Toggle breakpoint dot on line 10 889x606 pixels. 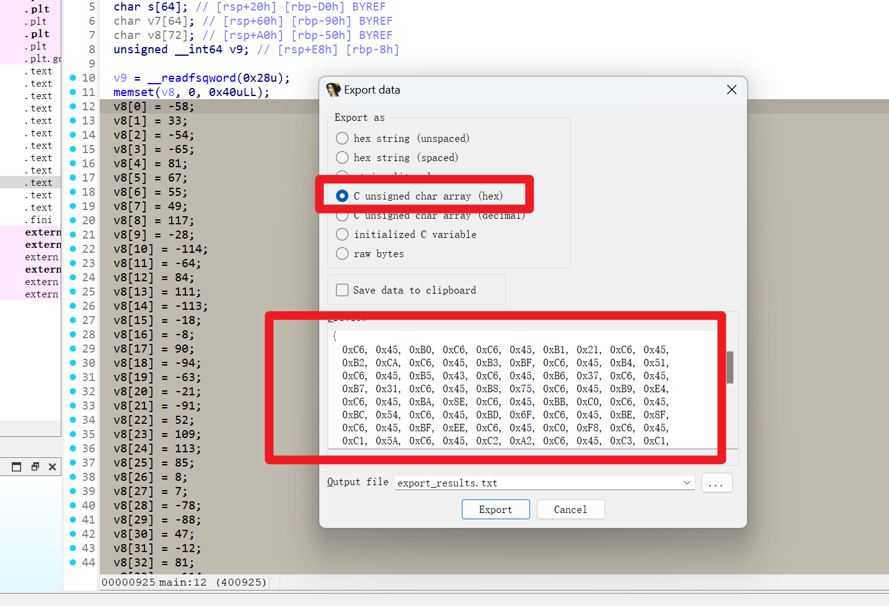coord(73,77)
